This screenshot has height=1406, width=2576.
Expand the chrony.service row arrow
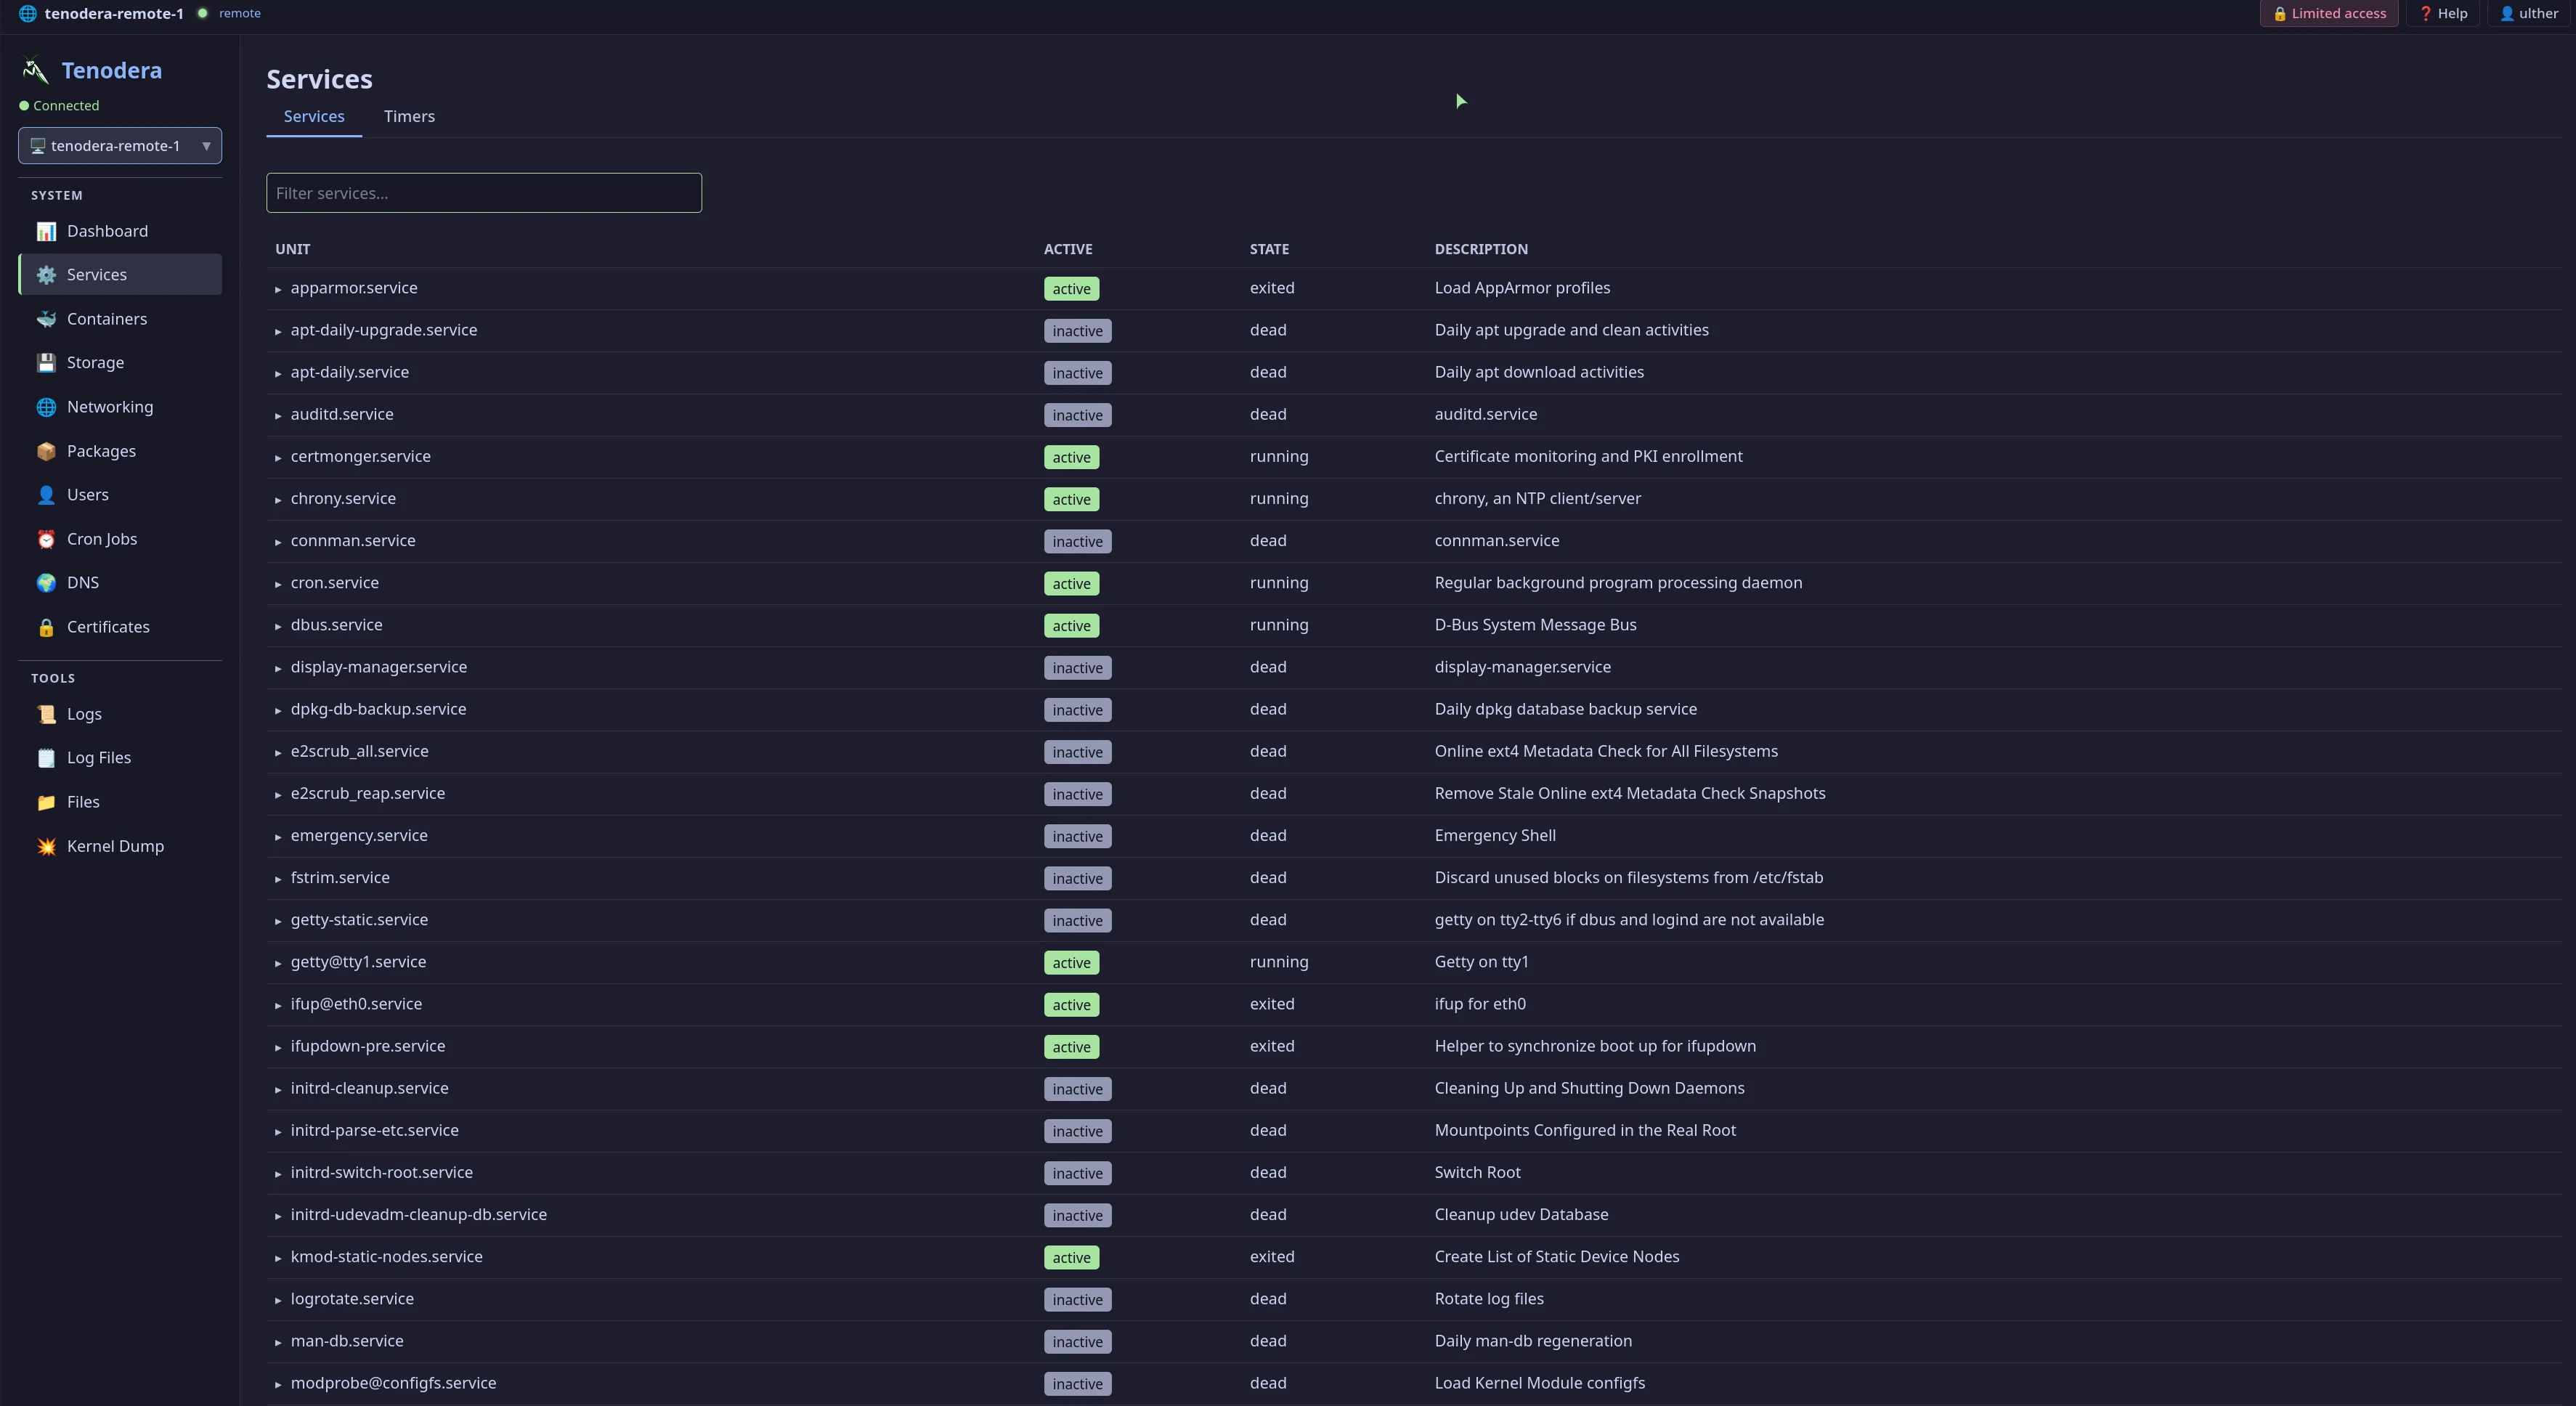coord(278,499)
